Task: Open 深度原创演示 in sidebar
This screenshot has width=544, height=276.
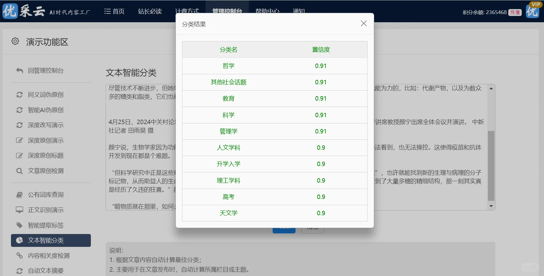Action: coord(46,140)
